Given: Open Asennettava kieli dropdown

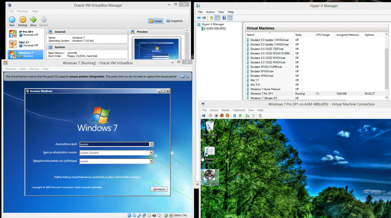Looking at the screenshot, I should 151,144.
